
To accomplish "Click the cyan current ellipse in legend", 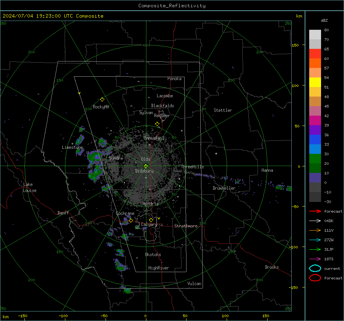I will pyautogui.click(x=315, y=268).
